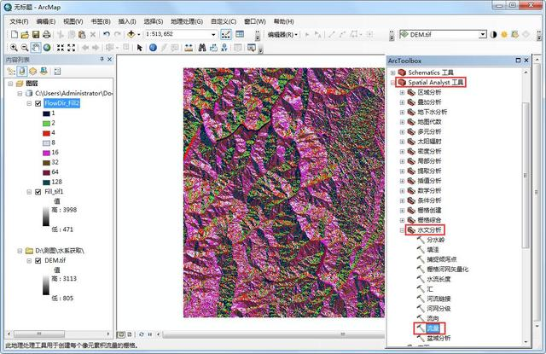Open the table of contents window icon

[x=240, y=34]
